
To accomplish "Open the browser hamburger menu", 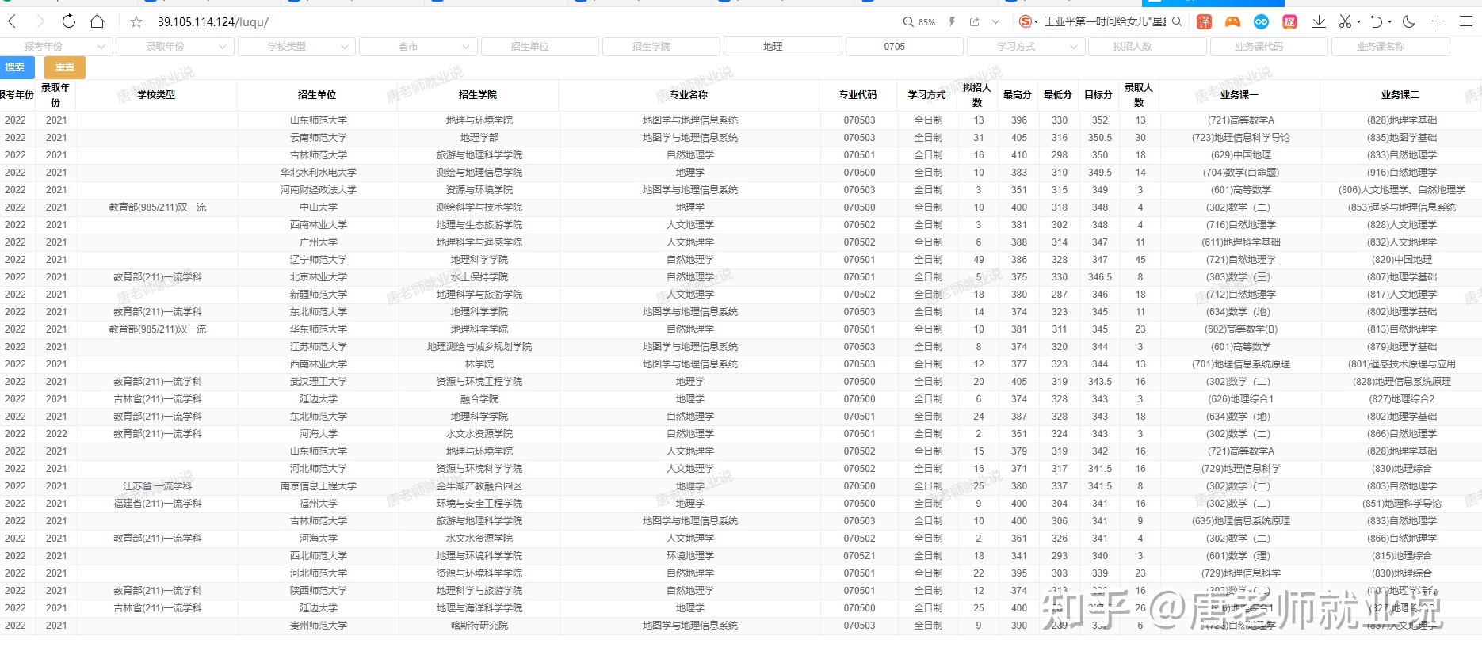I will [x=1466, y=21].
